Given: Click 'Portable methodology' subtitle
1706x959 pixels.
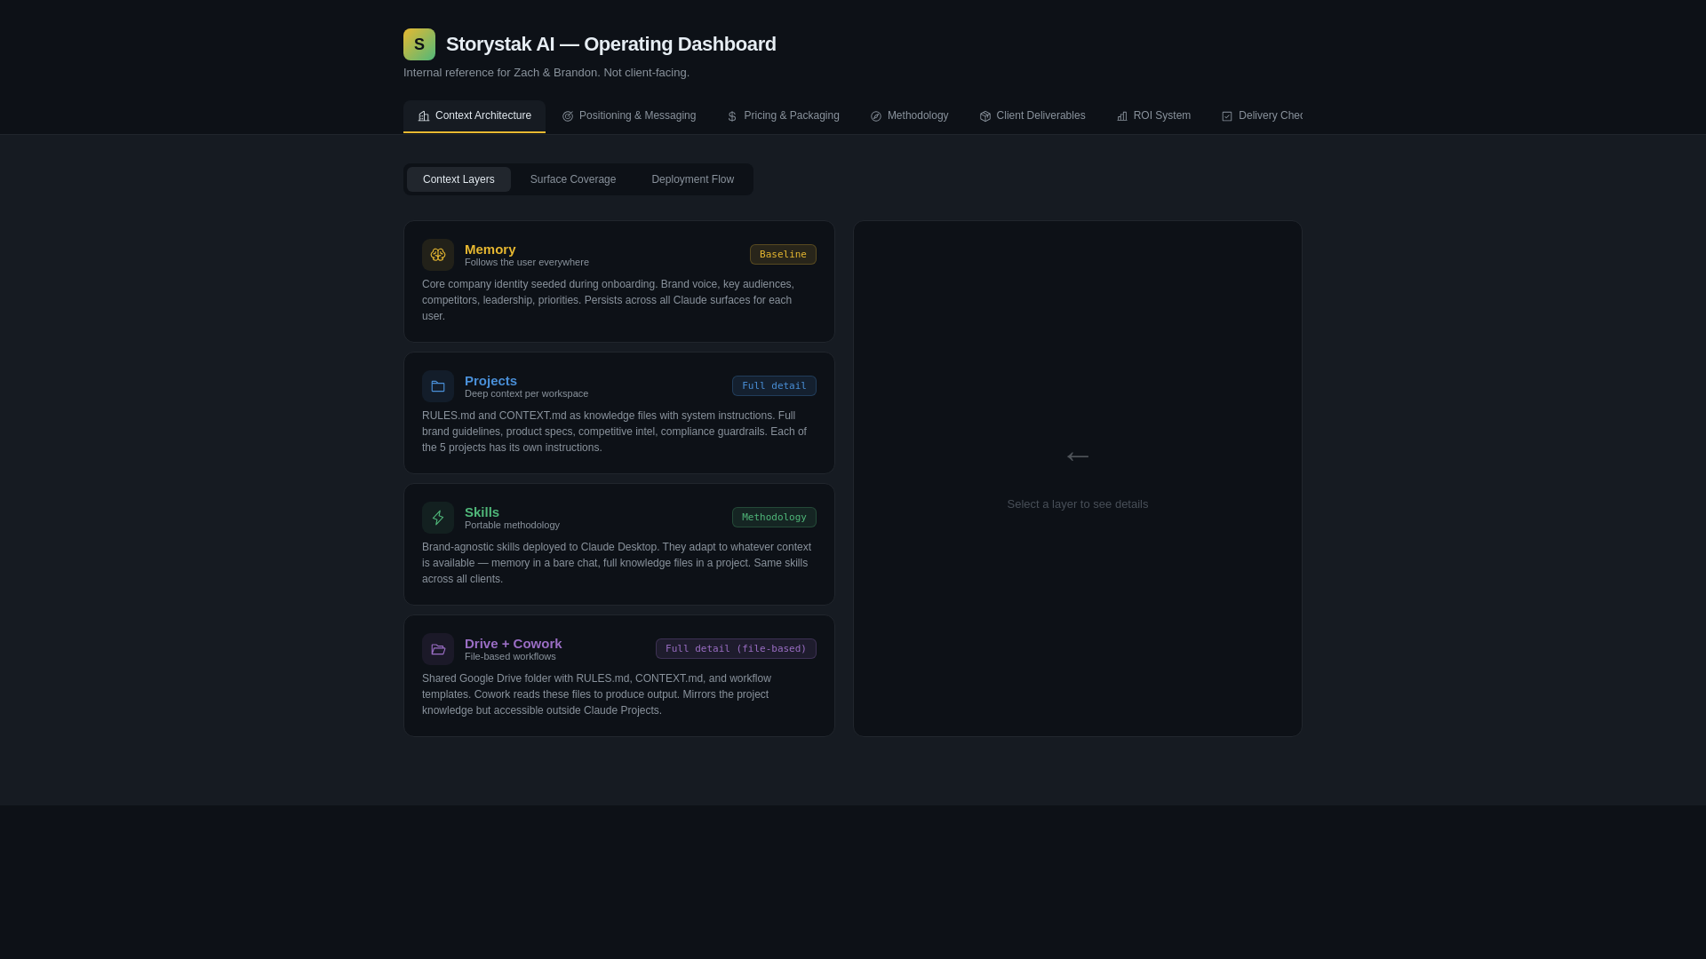Looking at the screenshot, I should pyautogui.click(x=512, y=526).
